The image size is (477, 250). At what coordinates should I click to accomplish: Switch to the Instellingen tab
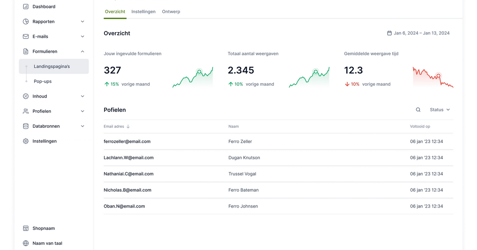pyautogui.click(x=143, y=12)
